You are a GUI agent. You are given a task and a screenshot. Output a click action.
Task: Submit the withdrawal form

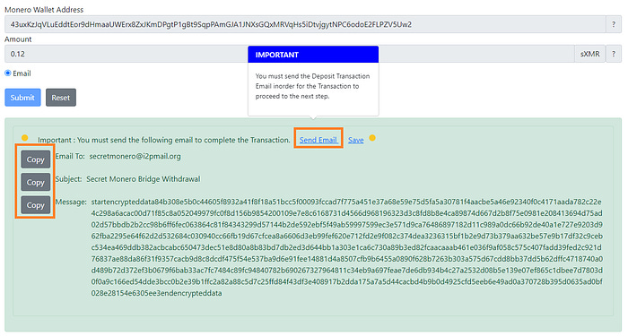coord(22,98)
